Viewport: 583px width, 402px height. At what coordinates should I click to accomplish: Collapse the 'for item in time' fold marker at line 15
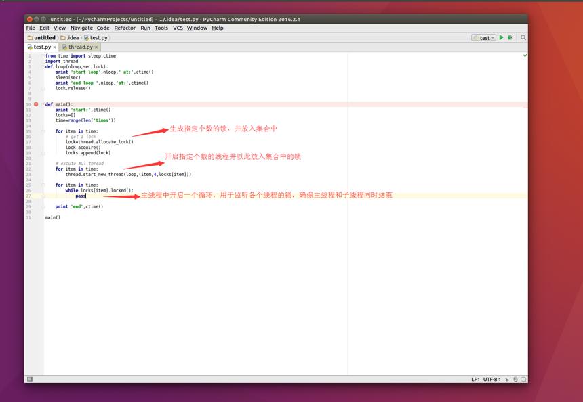(x=43, y=131)
